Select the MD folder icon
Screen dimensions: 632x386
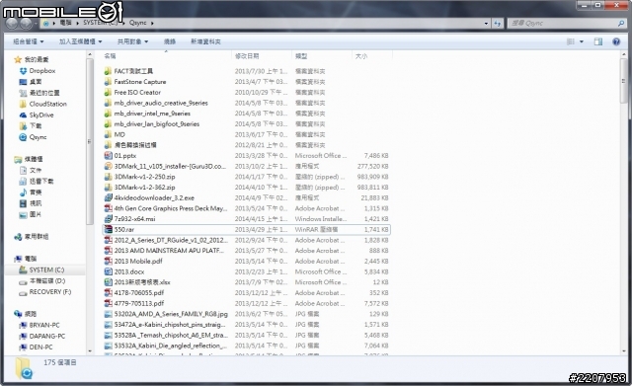(x=108, y=134)
